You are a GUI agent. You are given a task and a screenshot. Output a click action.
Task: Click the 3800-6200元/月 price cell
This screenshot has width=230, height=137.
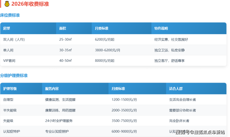[x=108, y=50]
